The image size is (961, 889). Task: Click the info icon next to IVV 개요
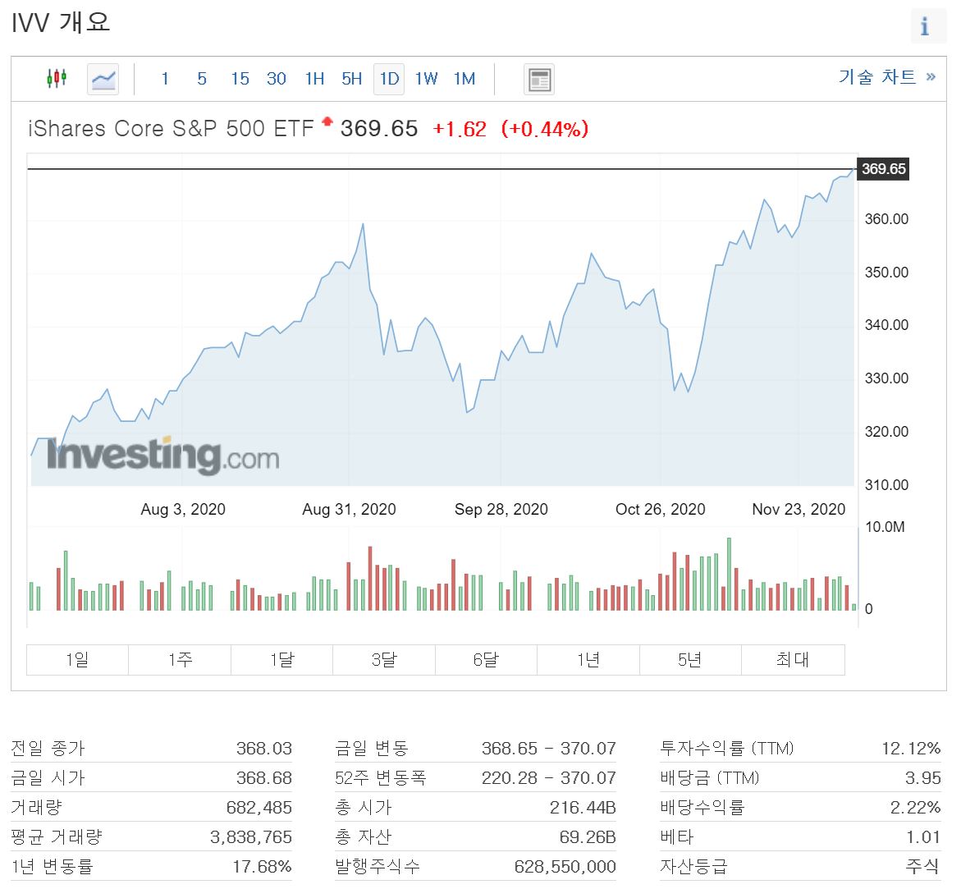tap(927, 27)
